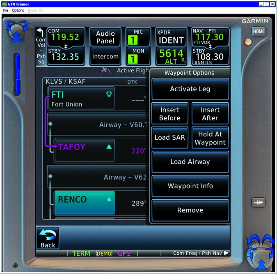Click the FTI VOR waypoint symbol
The height and width of the screenshot is (274, 277).
[x=108, y=94]
